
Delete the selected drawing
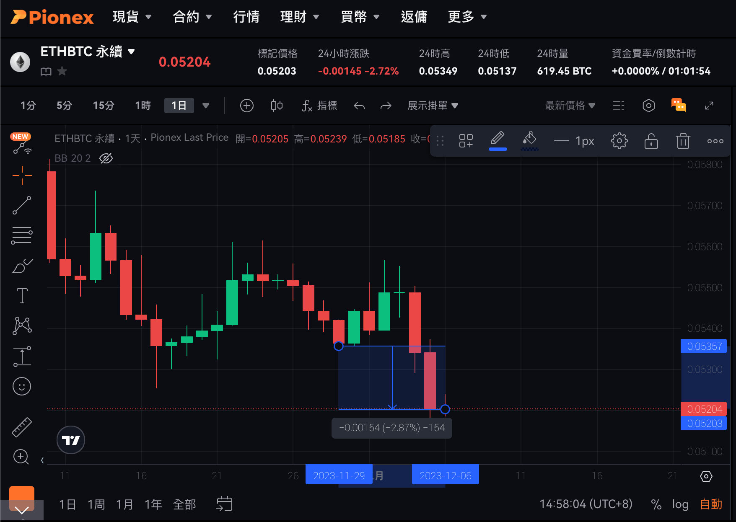(x=683, y=141)
